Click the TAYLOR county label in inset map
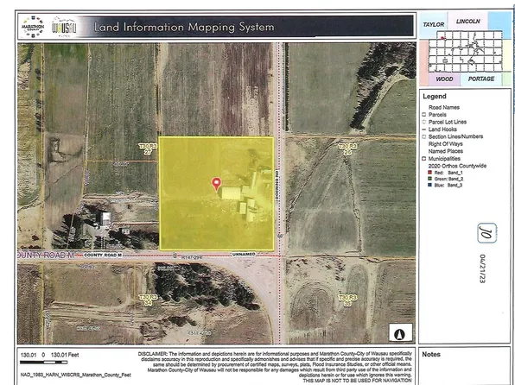This screenshot has height=385, width=515. pyautogui.click(x=433, y=25)
